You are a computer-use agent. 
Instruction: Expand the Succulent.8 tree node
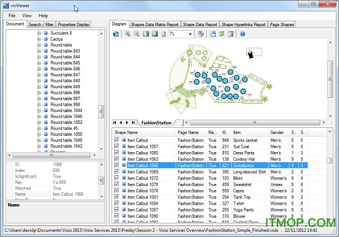click(x=38, y=33)
